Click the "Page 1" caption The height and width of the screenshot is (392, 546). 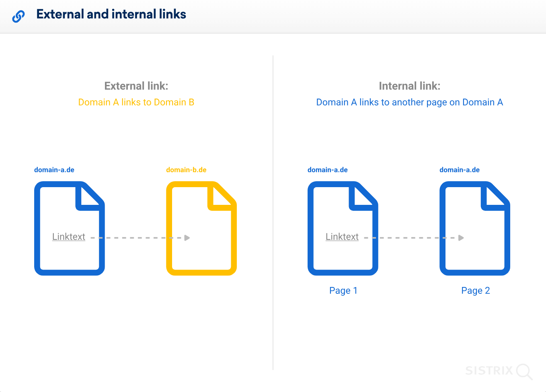[x=343, y=291]
